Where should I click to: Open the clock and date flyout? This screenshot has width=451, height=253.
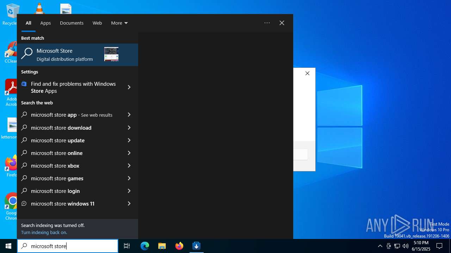point(421,246)
